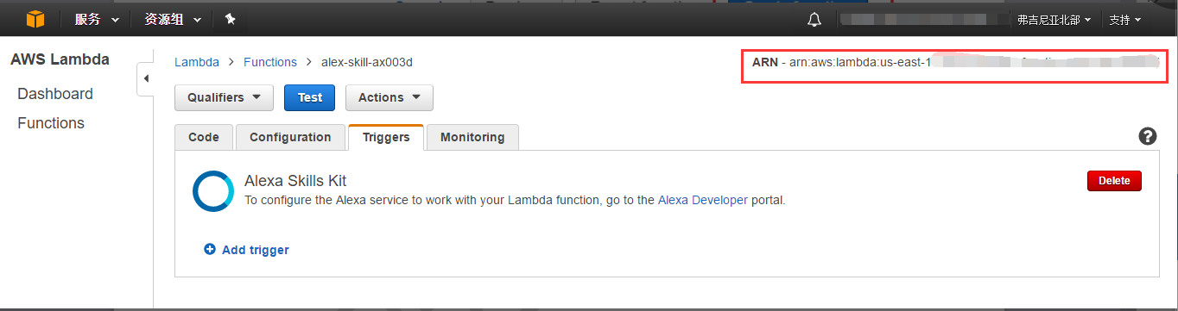1178x311 pixels.
Task: Follow the Alexa Developer portal link
Action: click(703, 200)
